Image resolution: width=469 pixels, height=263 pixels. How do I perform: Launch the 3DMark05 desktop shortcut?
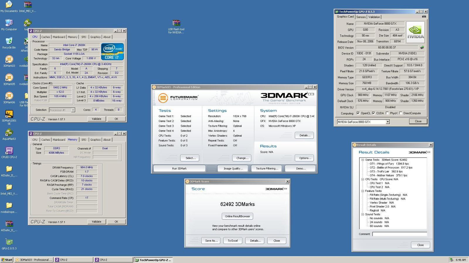pos(9,79)
